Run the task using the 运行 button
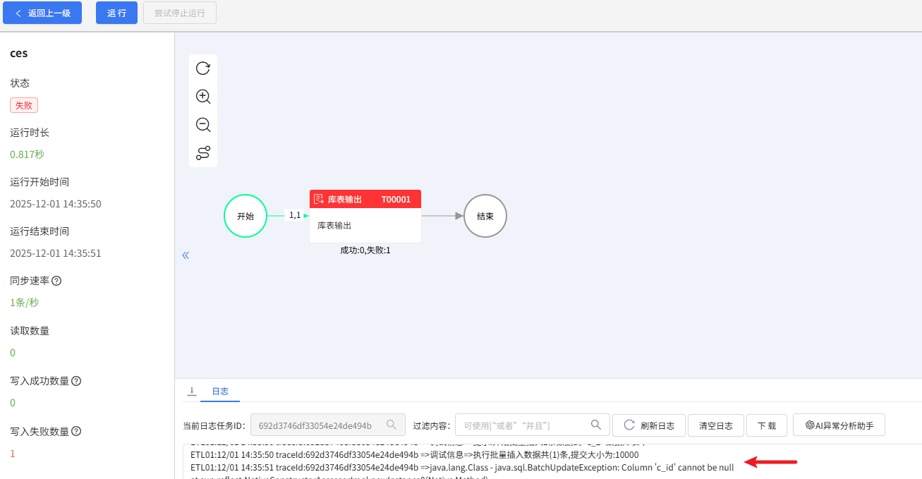 (x=116, y=13)
